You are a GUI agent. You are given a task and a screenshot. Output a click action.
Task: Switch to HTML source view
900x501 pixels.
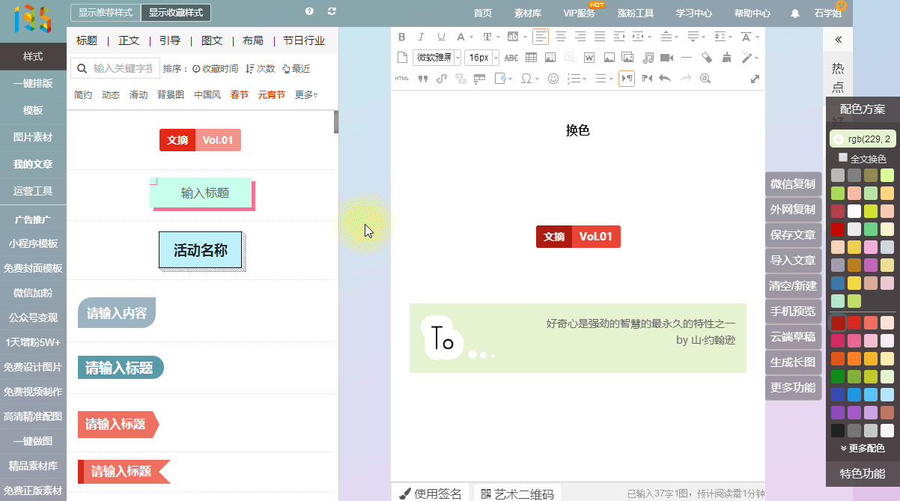[402, 79]
